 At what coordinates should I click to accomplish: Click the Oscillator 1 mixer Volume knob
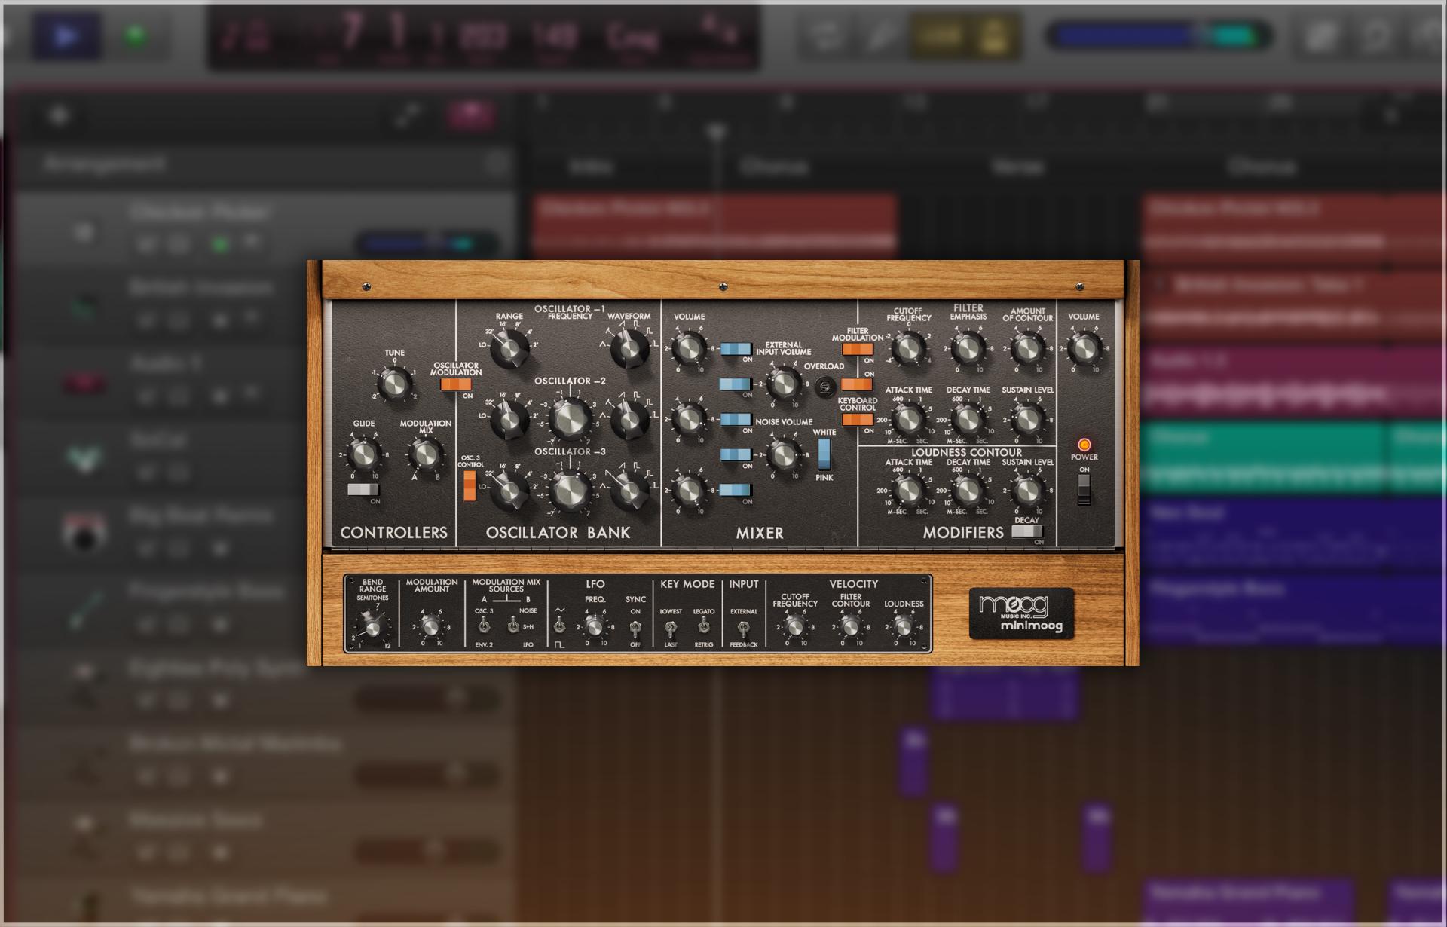[688, 347]
